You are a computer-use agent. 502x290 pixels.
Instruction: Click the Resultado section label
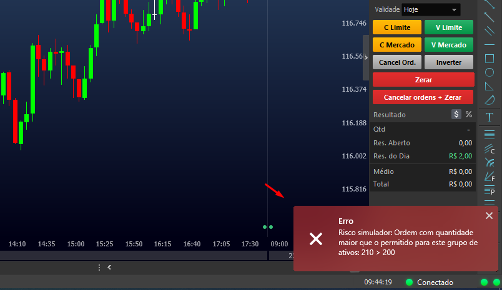coord(390,115)
